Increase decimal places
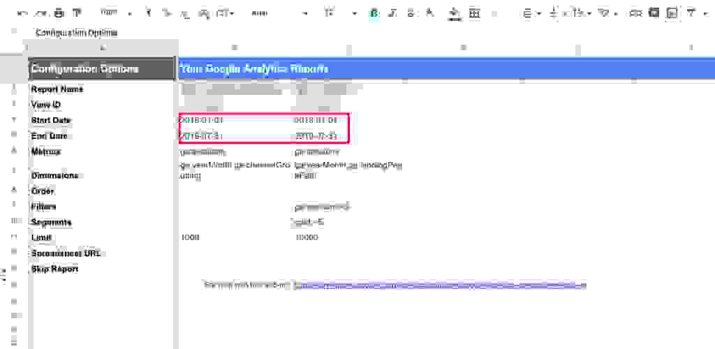The width and height of the screenshot is (715, 349). [204, 14]
